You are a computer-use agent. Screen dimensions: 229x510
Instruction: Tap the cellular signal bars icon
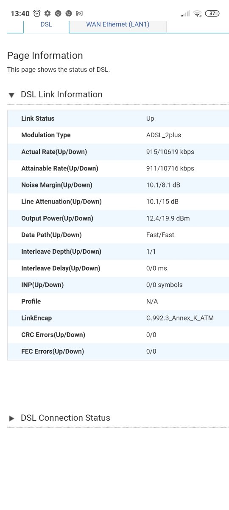pos(185,14)
